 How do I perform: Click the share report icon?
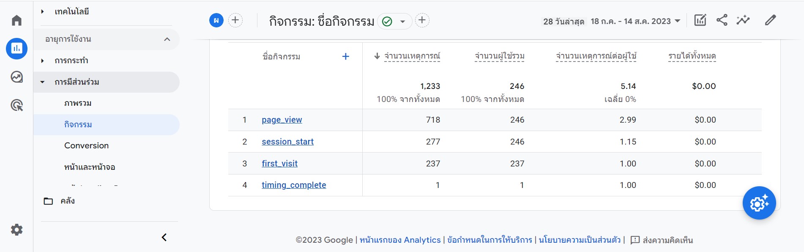(722, 20)
